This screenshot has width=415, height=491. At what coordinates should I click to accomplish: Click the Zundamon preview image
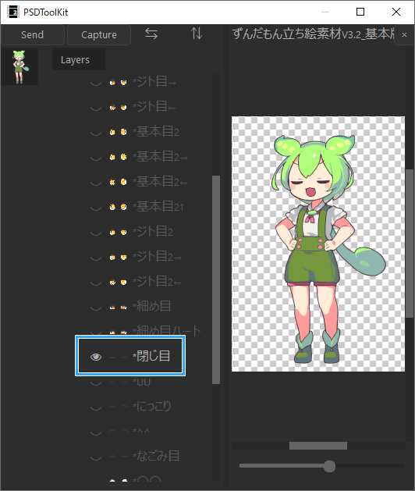tap(318, 244)
